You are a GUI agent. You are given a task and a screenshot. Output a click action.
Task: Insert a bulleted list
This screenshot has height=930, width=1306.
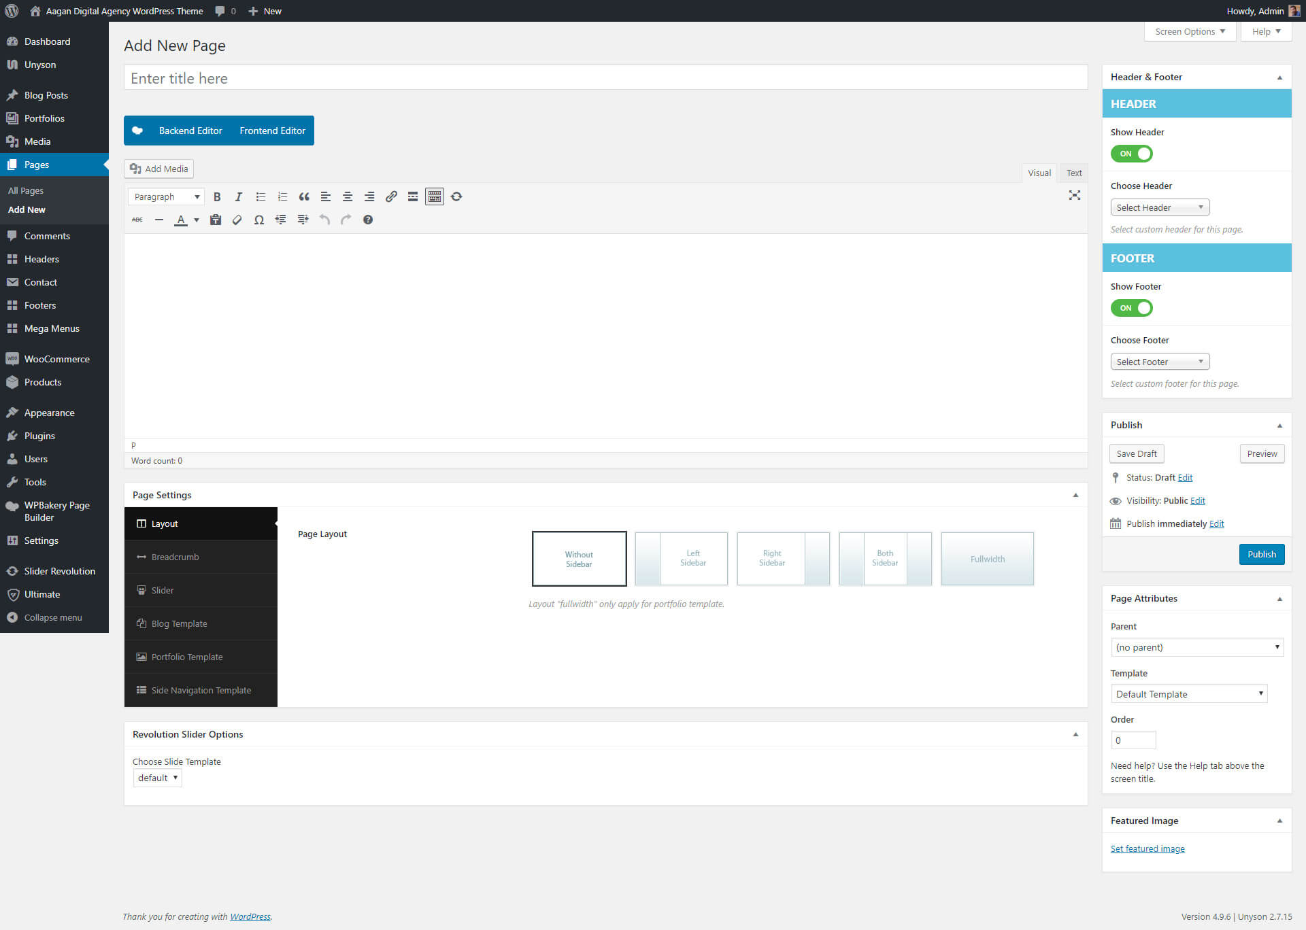(261, 196)
